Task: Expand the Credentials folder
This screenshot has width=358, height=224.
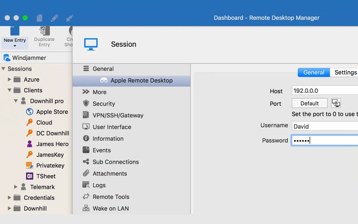Action: pyautogui.click(x=9, y=198)
